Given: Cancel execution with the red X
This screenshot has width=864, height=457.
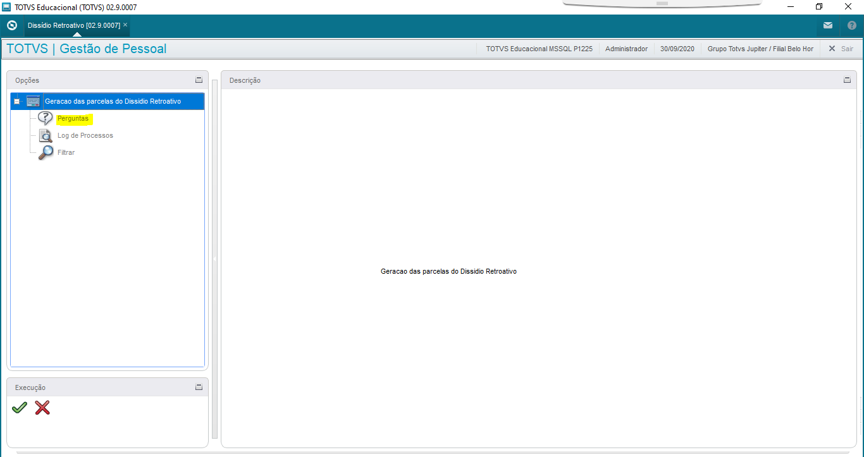Looking at the screenshot, I should point(42,408).
